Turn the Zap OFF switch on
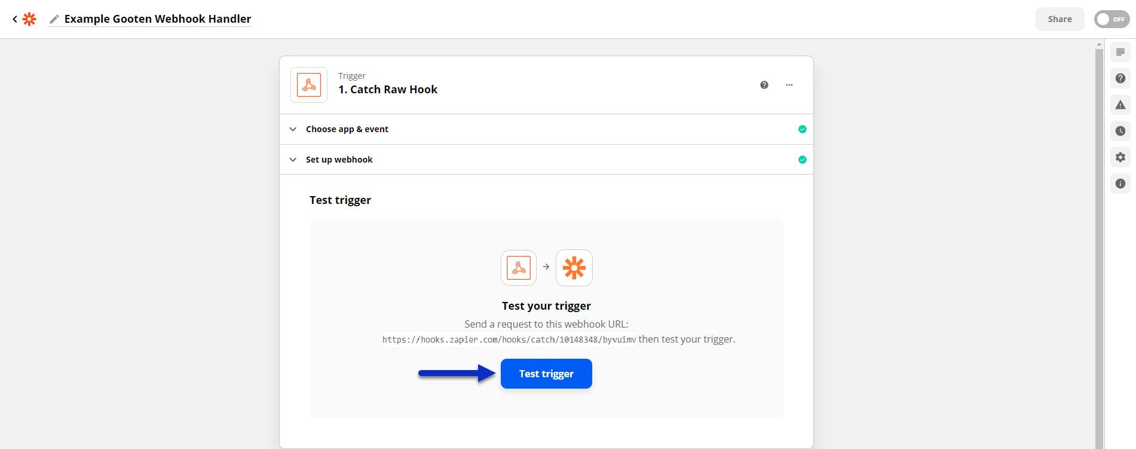Screen dimensions: 1136x449 click(x=1111, y=19)
